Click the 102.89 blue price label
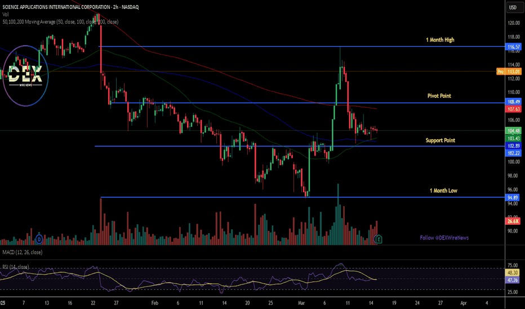Viewport: 525px width, 309px height. 513,146
